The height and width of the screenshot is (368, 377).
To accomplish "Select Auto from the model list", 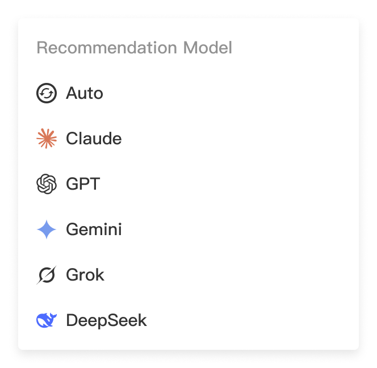I will coord(84,93).
